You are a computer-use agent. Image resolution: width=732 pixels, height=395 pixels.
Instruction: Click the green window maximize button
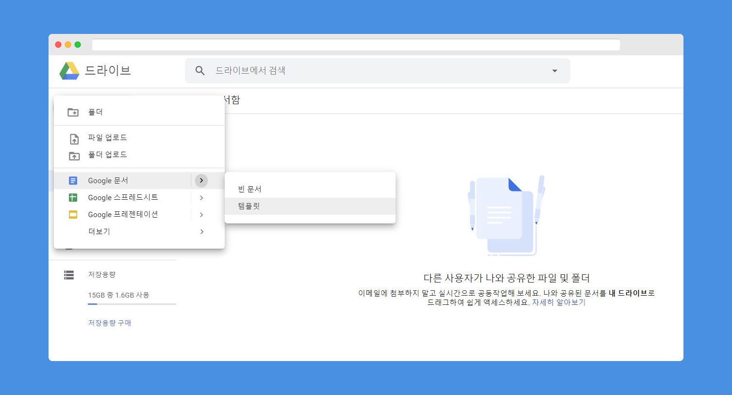coord(78,45)
